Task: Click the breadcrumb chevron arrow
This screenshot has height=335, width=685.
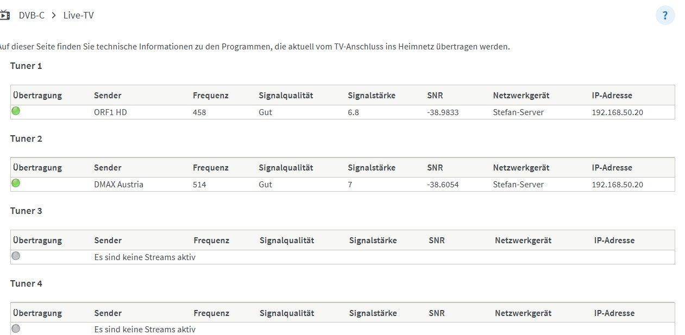Action: point(54,15)
